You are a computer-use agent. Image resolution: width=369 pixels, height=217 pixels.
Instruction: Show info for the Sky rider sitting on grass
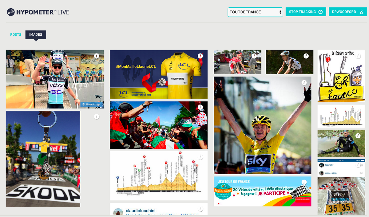(358, 136)
